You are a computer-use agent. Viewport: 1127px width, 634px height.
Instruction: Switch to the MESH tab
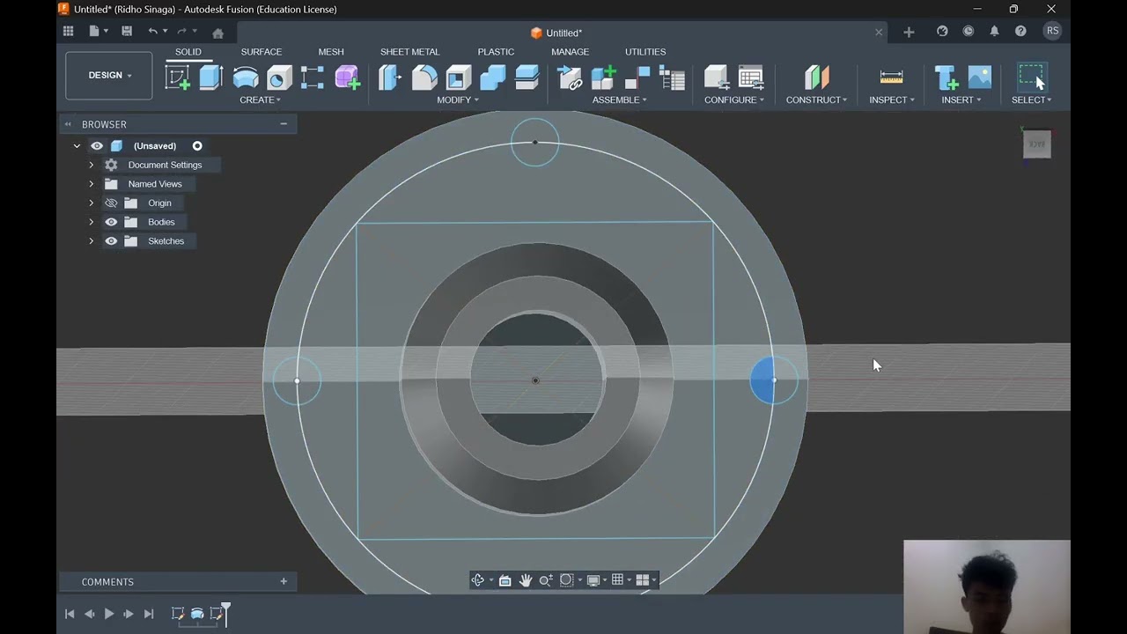point(331,52)
